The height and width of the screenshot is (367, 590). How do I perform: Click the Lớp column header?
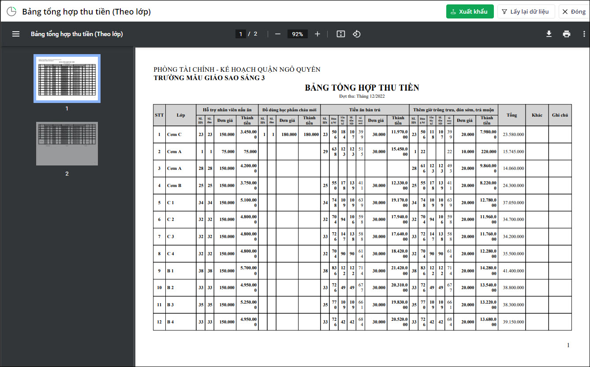[181, 115]
